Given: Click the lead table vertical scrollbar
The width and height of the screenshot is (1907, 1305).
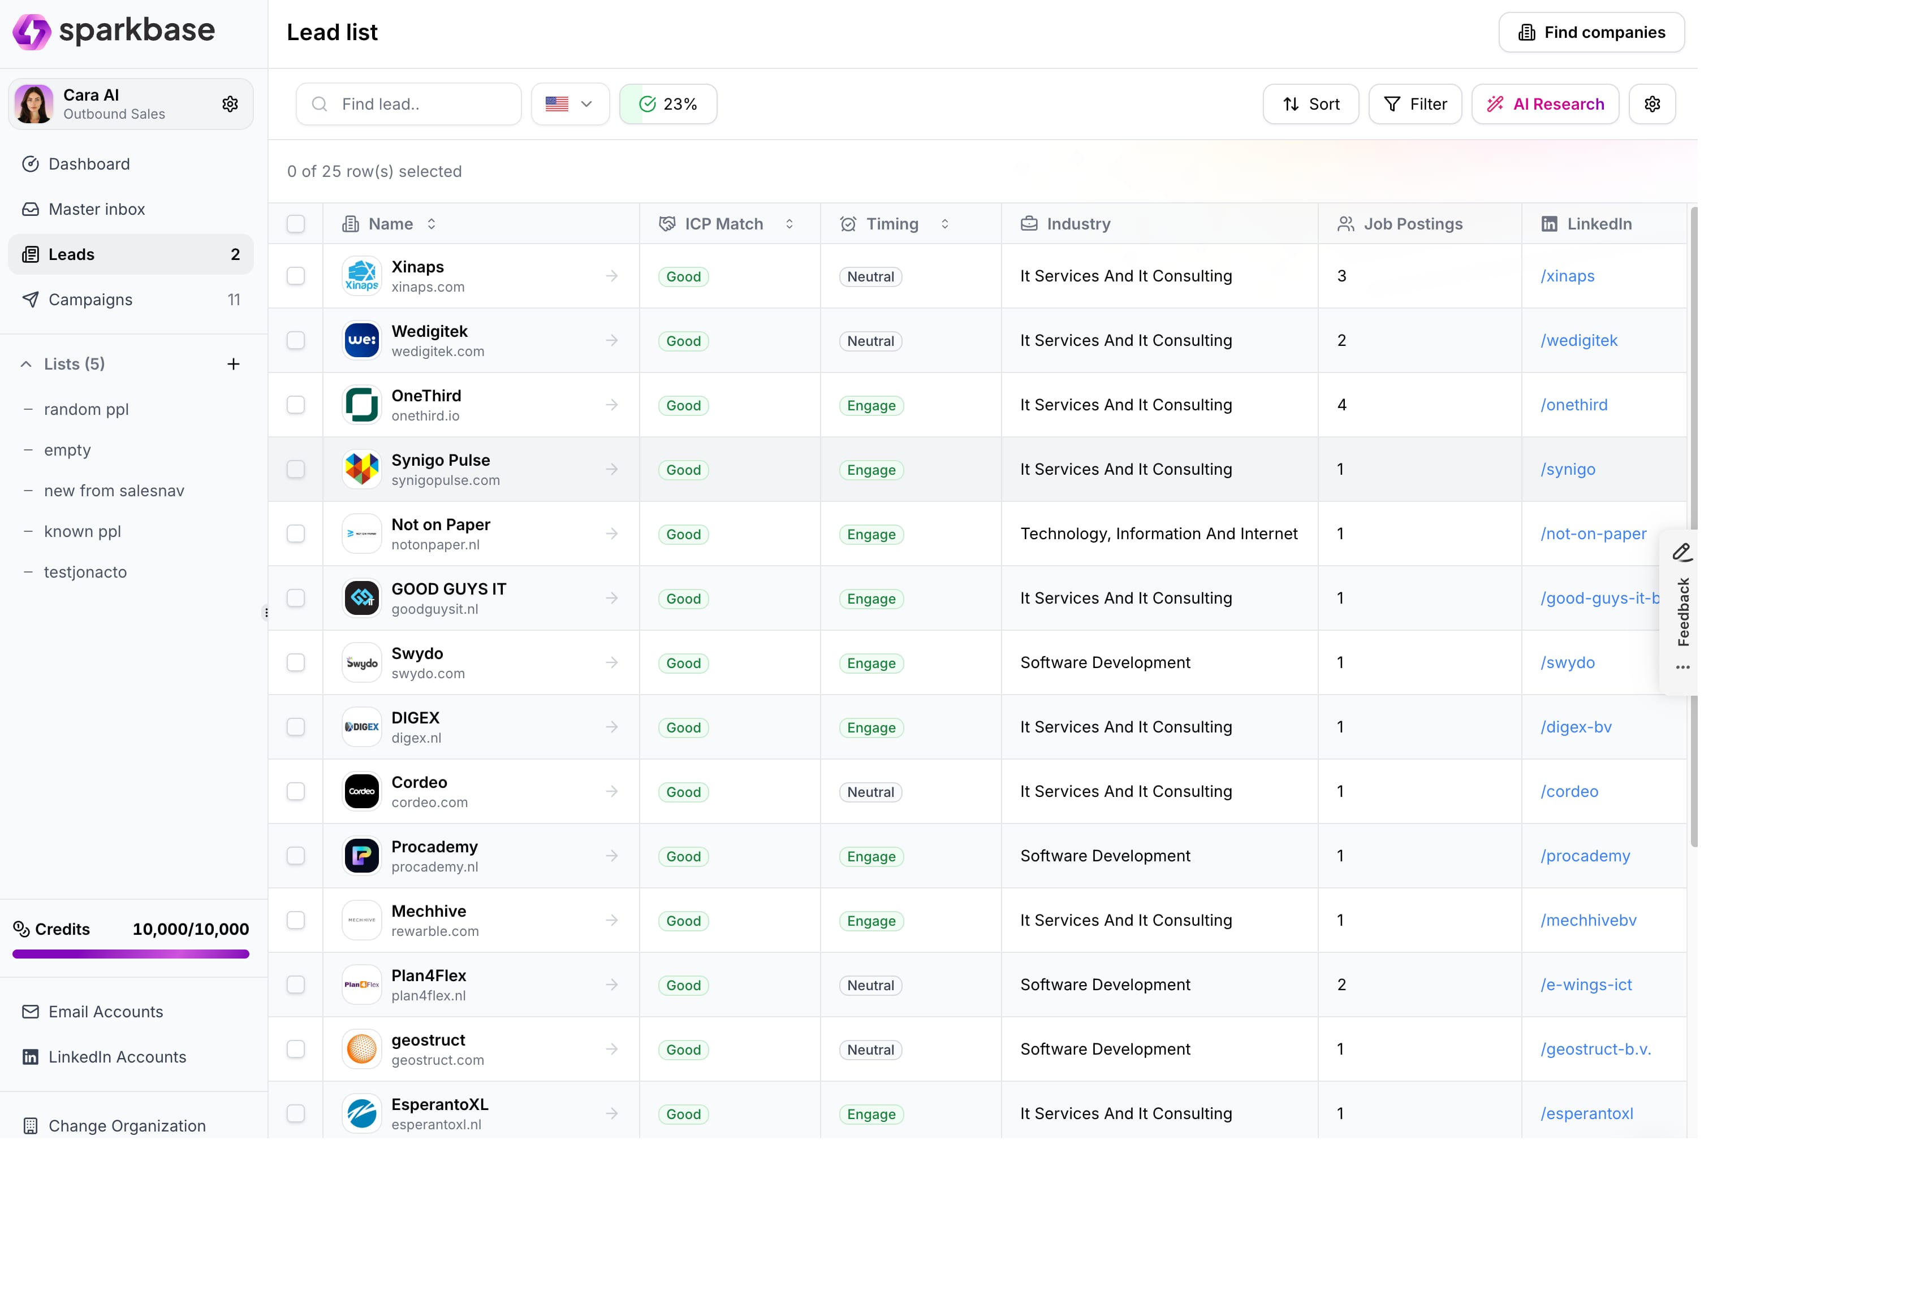Looking at the screenshot, I should (1694, 527).
